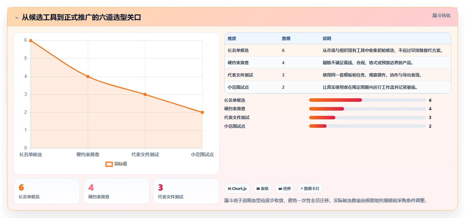Click the chart data point for 硬约束筛查
Screen dimensions: 465x218
tap(88, 77)
